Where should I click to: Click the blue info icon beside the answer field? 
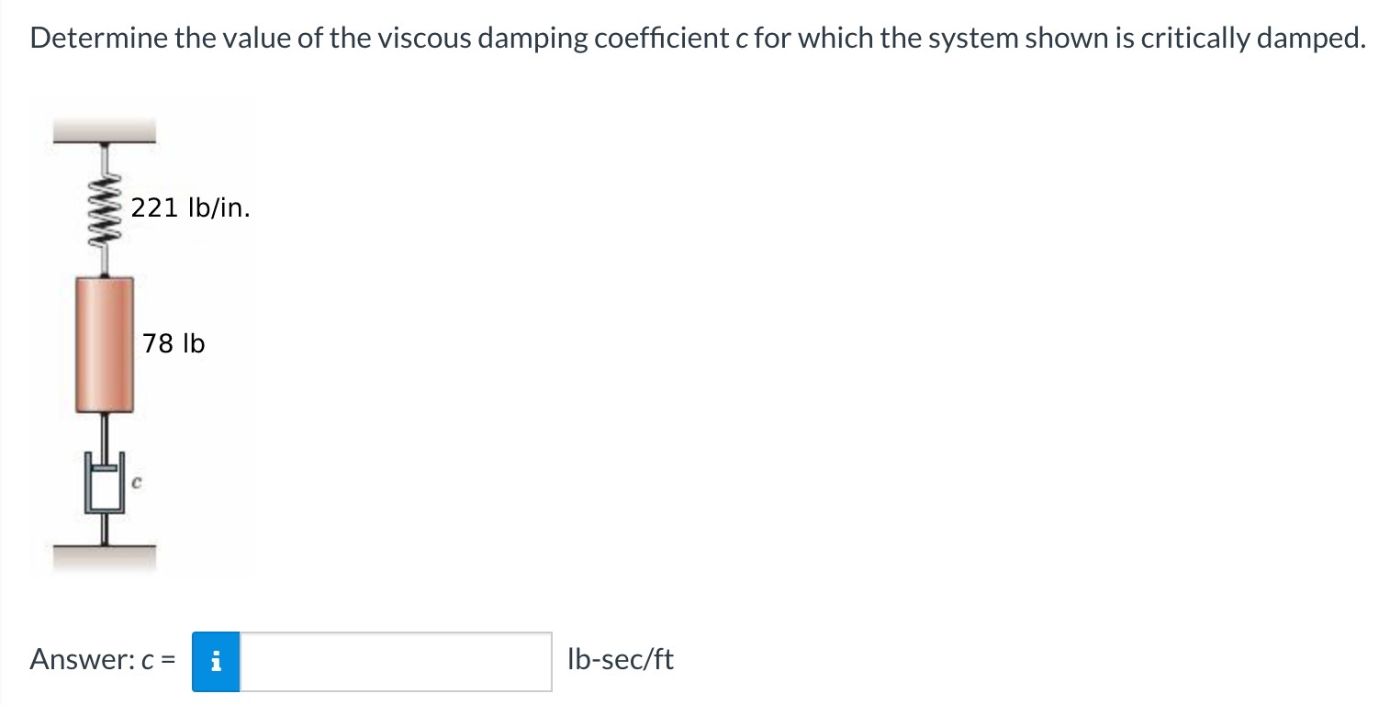[x=216, y=659]
